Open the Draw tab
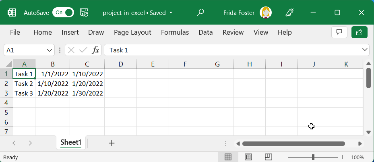 [x=96, y=33]
